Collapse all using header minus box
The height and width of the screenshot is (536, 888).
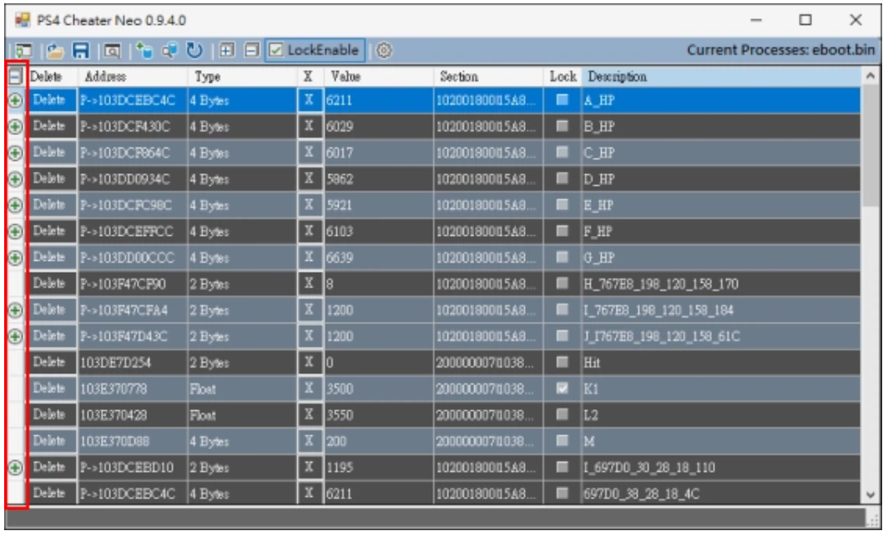coord(15,77)
